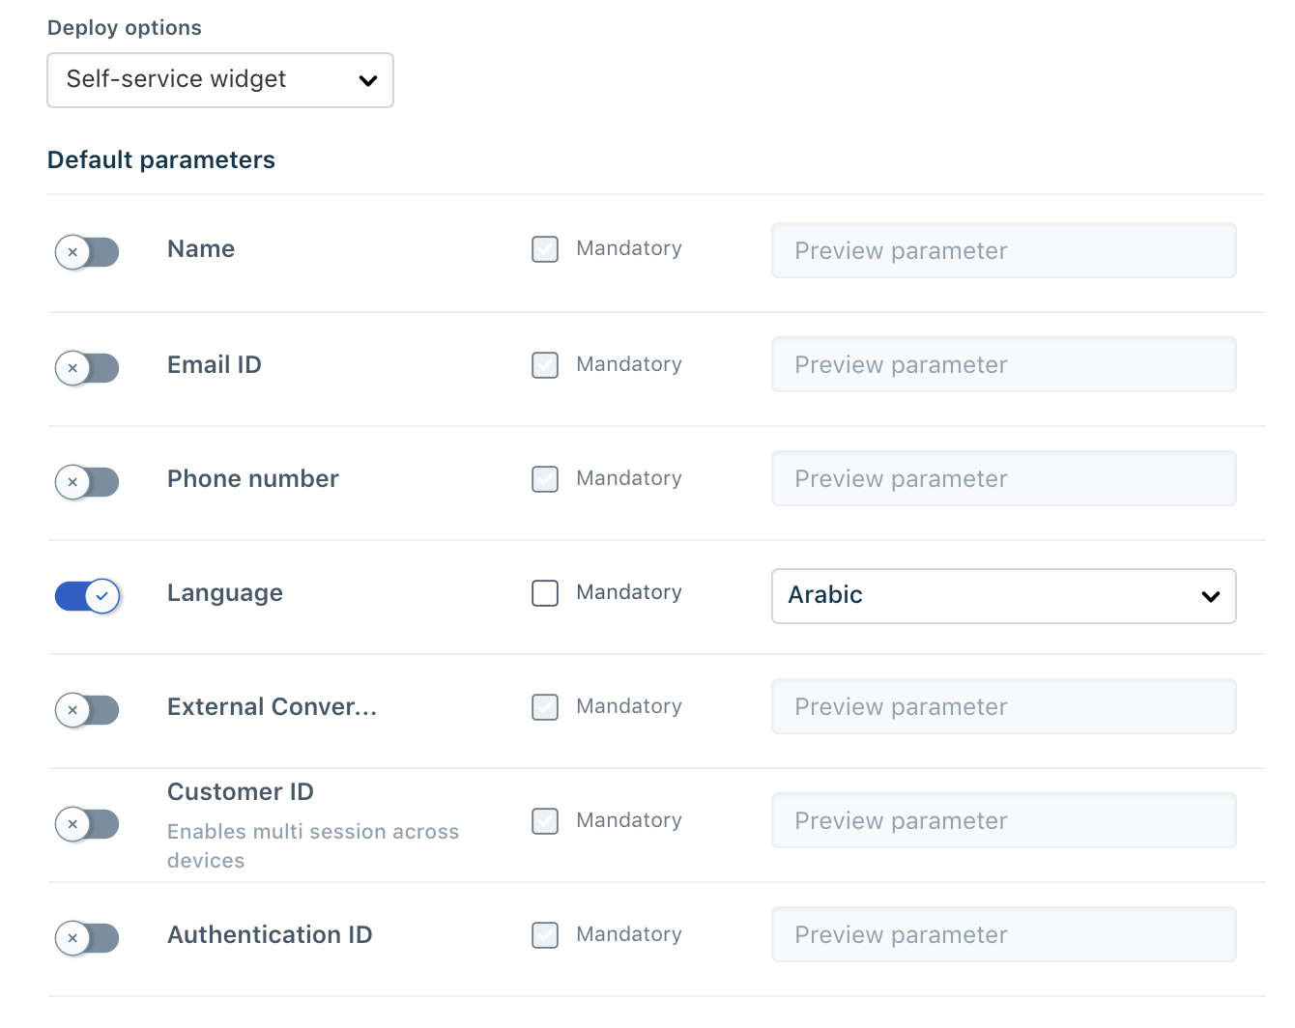Click the Name preview parameter field
Image resolution: width=1295 pixels, height=1028 pixels.
1003,251
